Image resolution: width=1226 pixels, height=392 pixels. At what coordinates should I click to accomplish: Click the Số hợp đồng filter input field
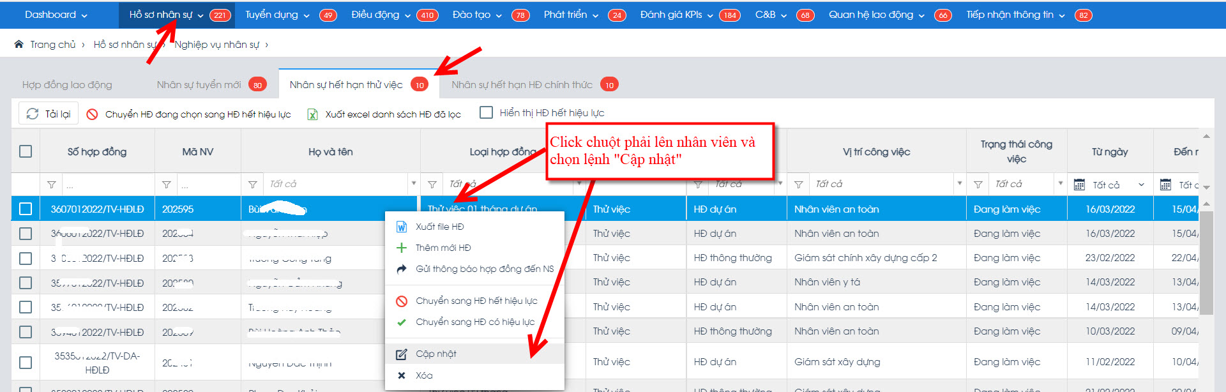pyautogui.click(x=105, y=185)
